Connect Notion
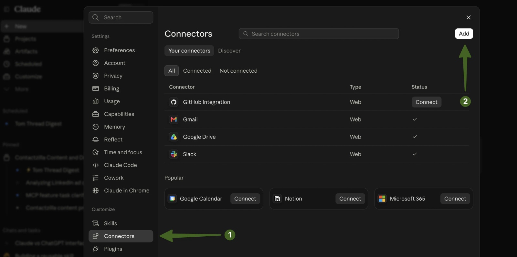Viewport: 517px width, 257px height. pyautogui.click(x=350, y=199)
